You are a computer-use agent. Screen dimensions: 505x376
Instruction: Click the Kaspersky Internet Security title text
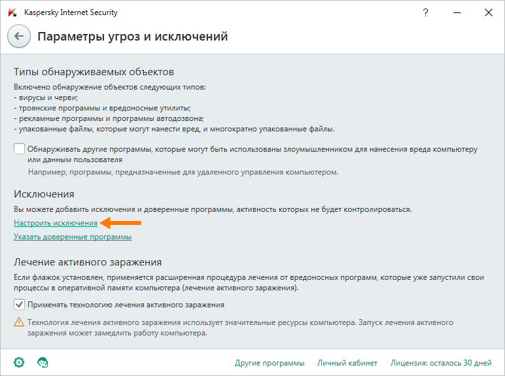[x=71, y=12]
